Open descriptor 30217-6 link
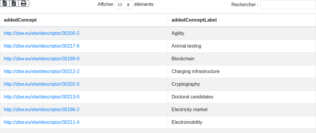The height and width of the screenshot is (133, 316). [x=42, y=46]
